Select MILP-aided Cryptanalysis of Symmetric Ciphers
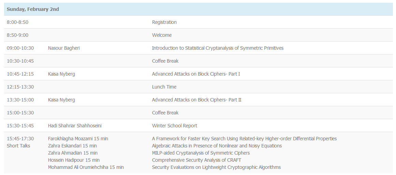Image resolution: width=396 pixels, height=175 pixels. (x=201, y=153)
